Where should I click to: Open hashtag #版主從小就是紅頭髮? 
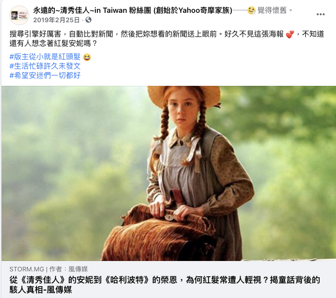click(x=45, y=57)
